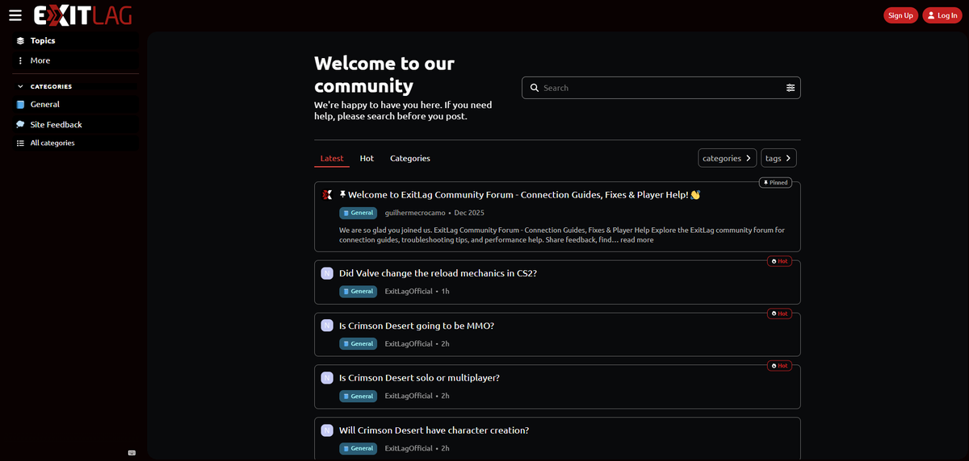This screenshot has height=461, width=969.
Task: Click General tag on Crimson Desert MMO topic
Action: click(x=358, y=343)
